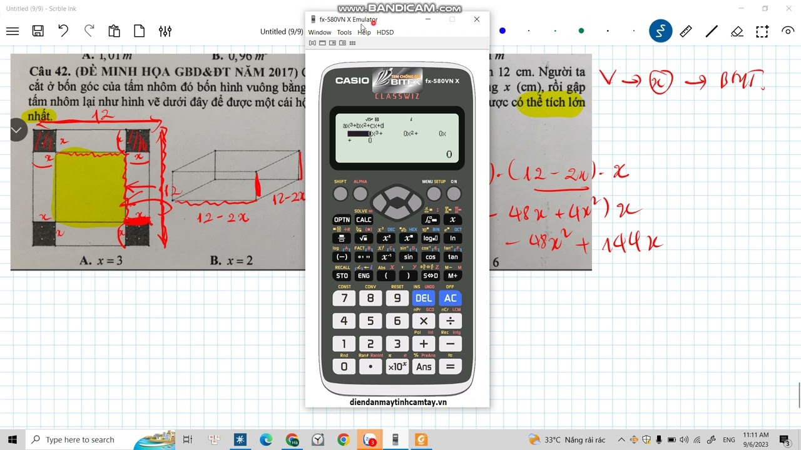Undo the last ink stroke

pyautogui.click(x=63, y=31)
